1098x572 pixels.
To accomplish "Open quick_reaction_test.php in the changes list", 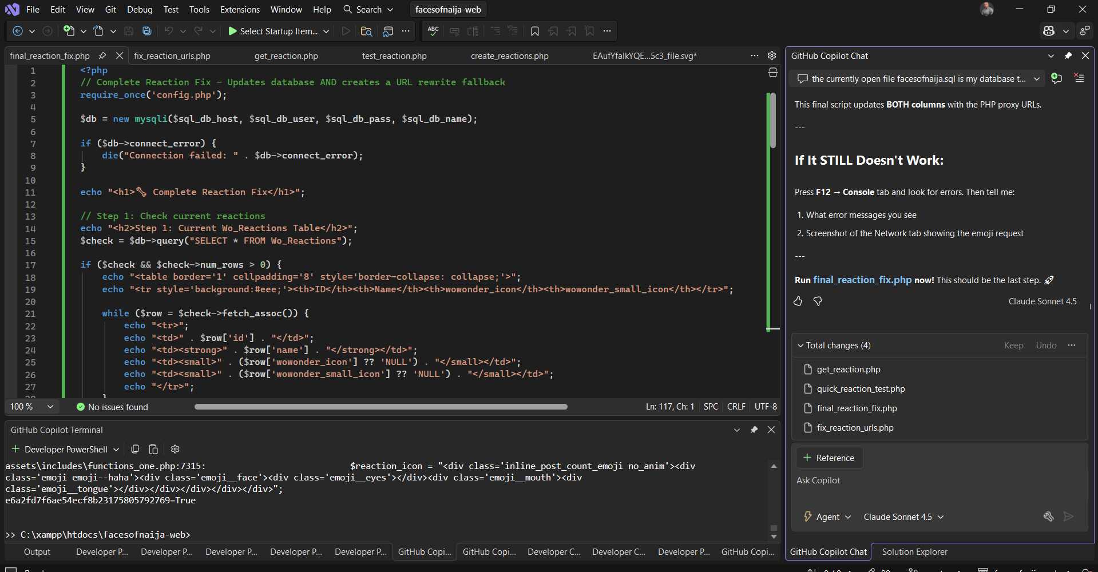I will 861,389.
